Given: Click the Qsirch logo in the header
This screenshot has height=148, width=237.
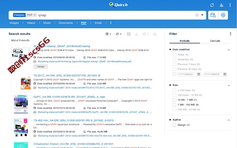Looking at the screenshot, I should coord(118,5).
